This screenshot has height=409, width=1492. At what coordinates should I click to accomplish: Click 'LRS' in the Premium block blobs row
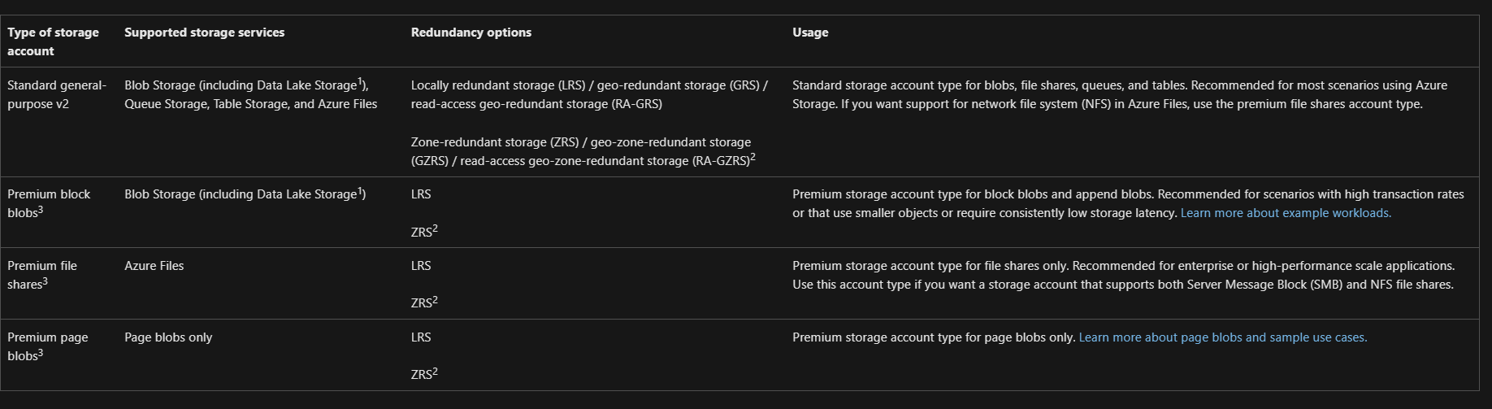pos(421,194)
